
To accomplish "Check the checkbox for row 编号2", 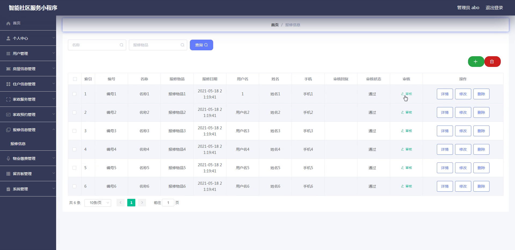I will click(x=74, y=112).
